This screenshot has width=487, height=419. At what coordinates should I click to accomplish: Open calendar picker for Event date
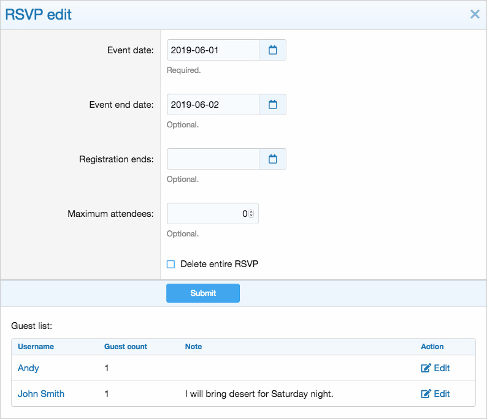pos(272,50)
